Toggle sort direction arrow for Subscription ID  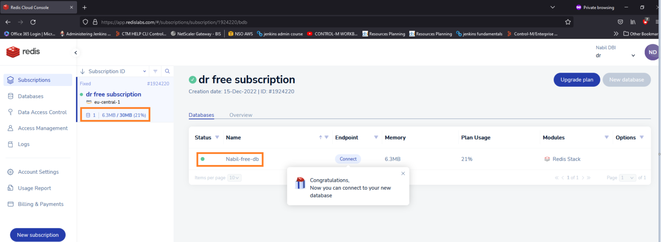tap(83, 71)
